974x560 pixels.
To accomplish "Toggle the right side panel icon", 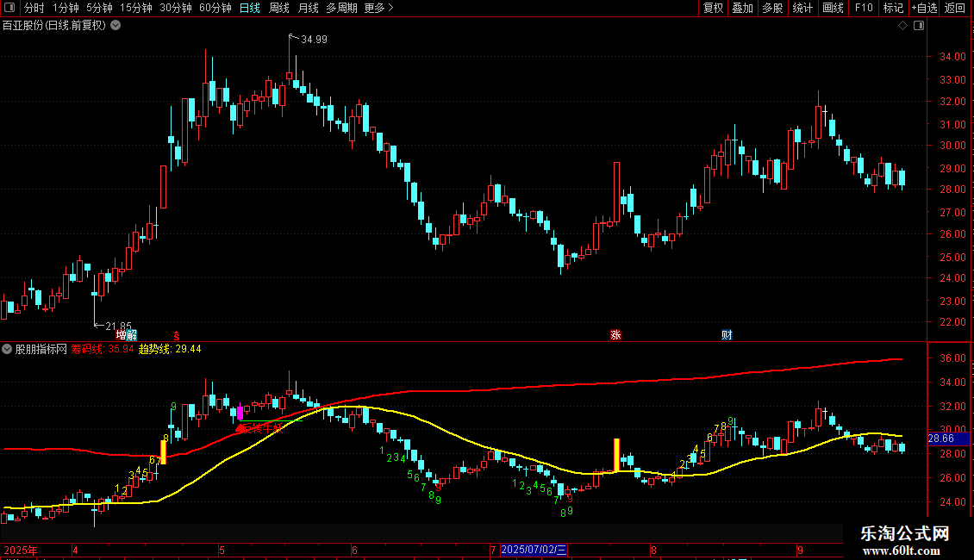I will tap(919, 26).
